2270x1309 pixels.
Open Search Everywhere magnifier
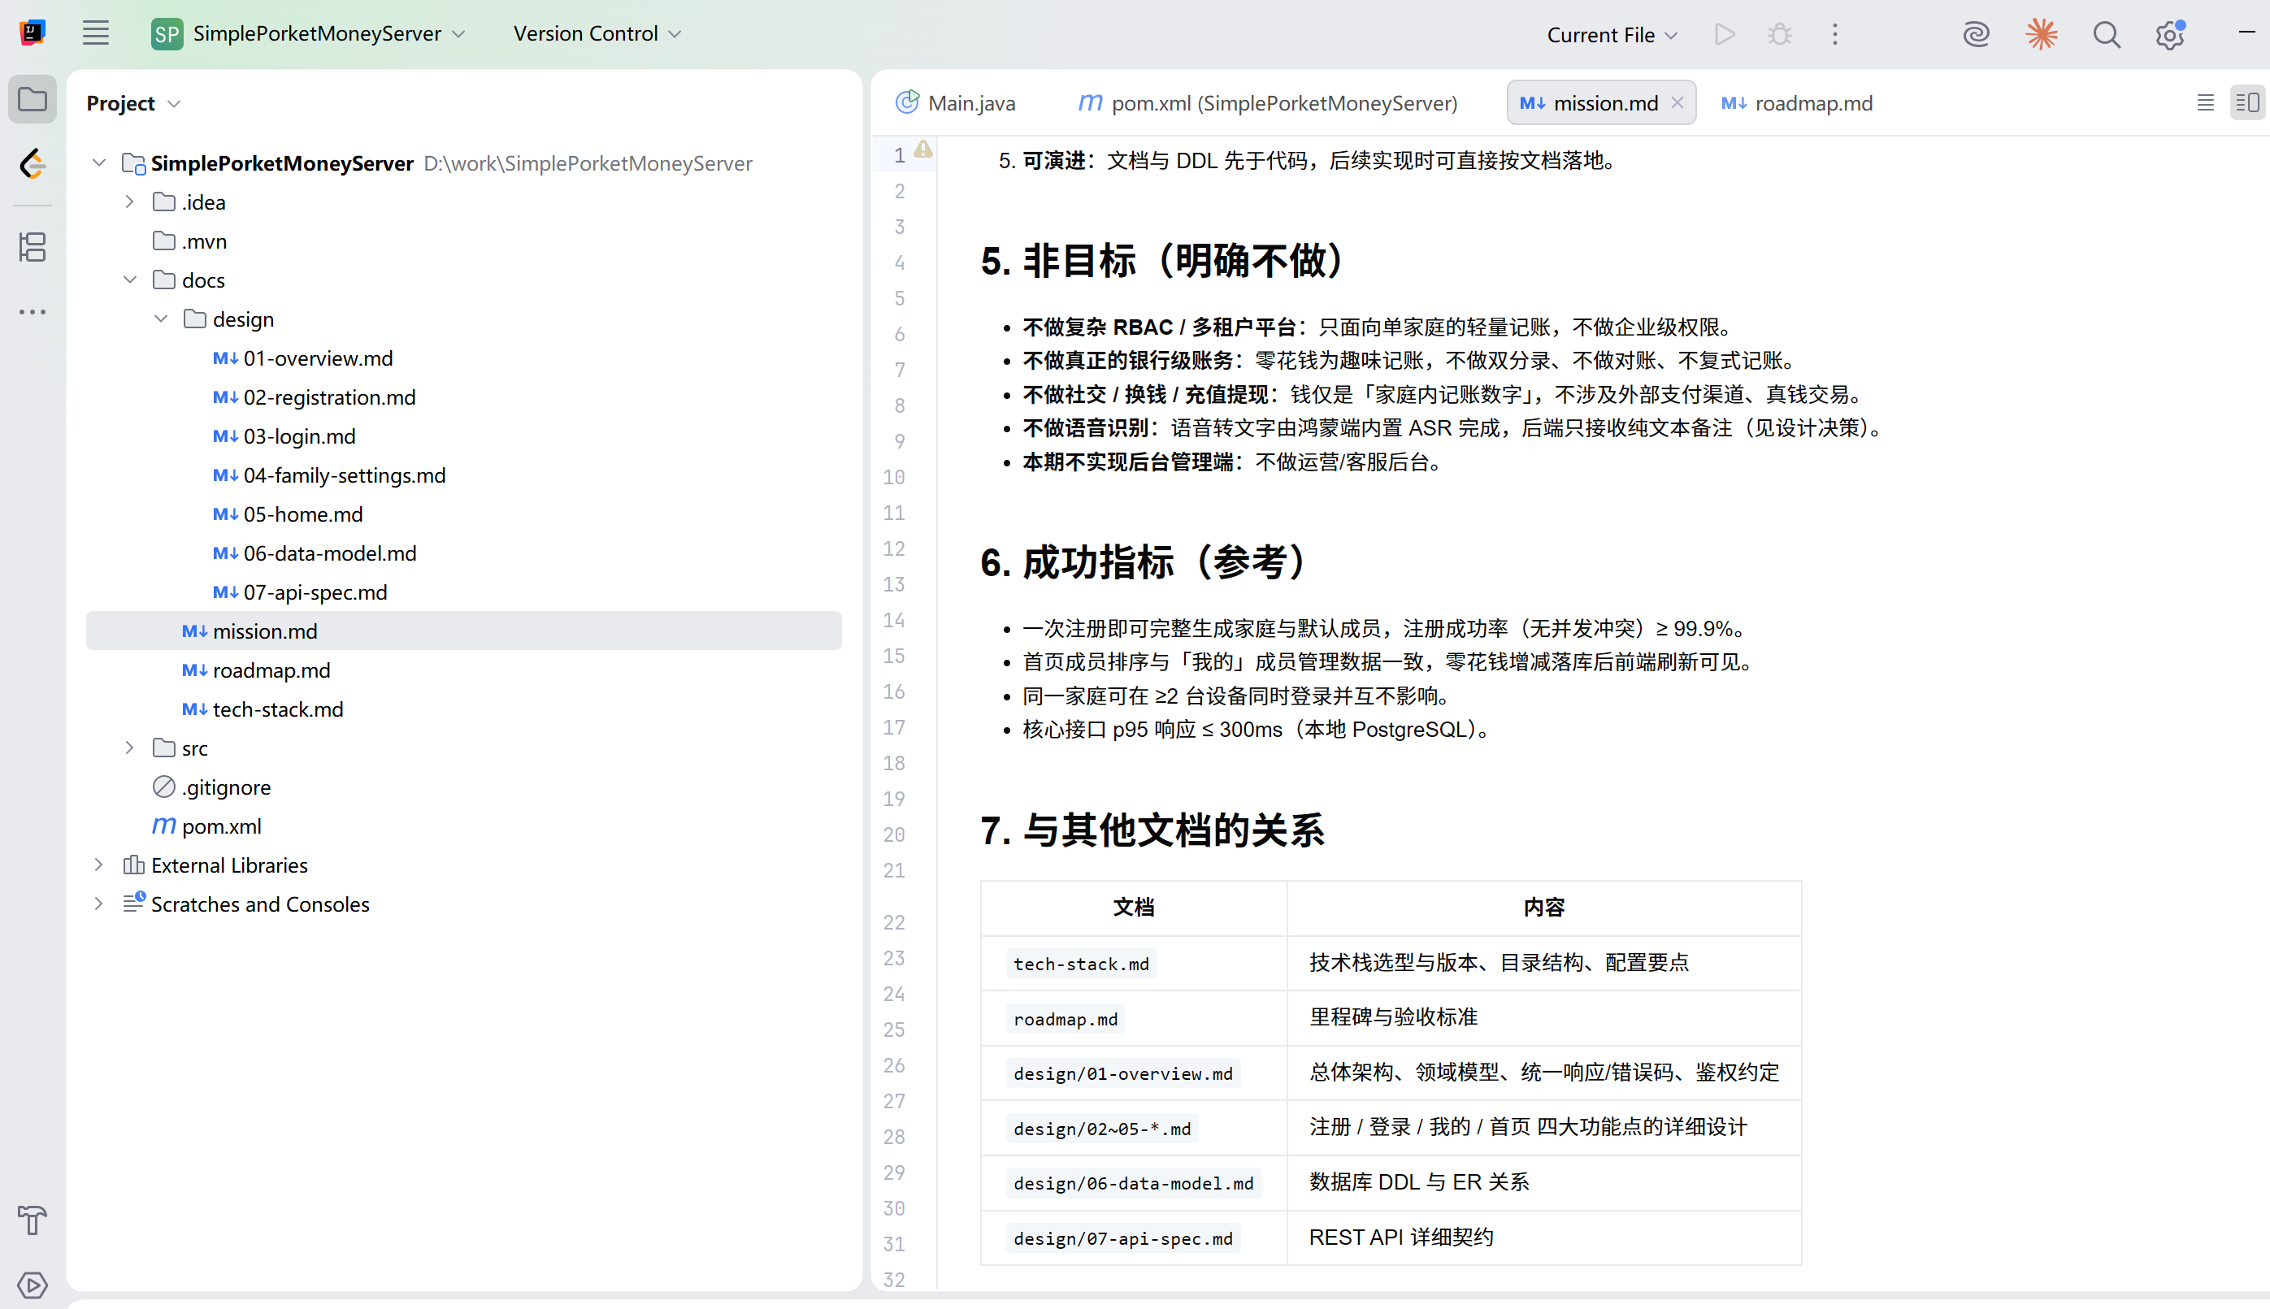pos(2107,34)
